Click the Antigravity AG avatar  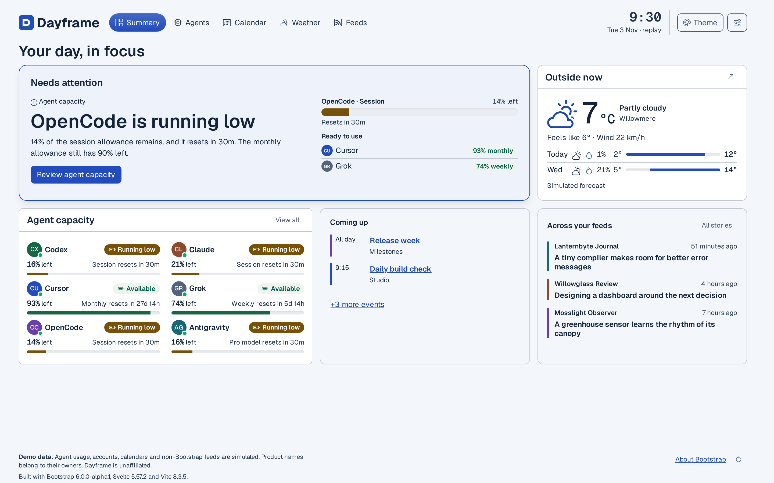coord(179,327)
